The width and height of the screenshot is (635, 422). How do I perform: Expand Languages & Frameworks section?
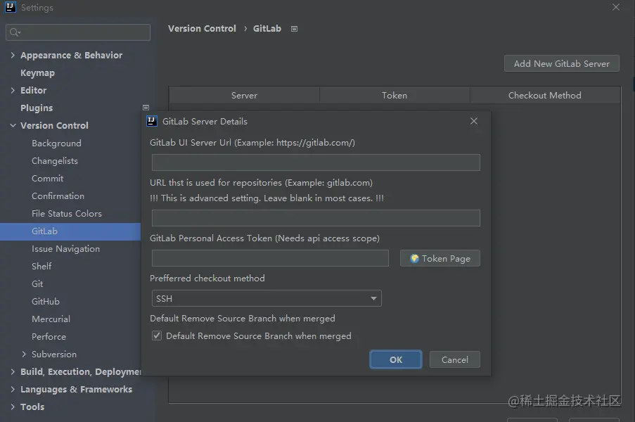(13, 389)
